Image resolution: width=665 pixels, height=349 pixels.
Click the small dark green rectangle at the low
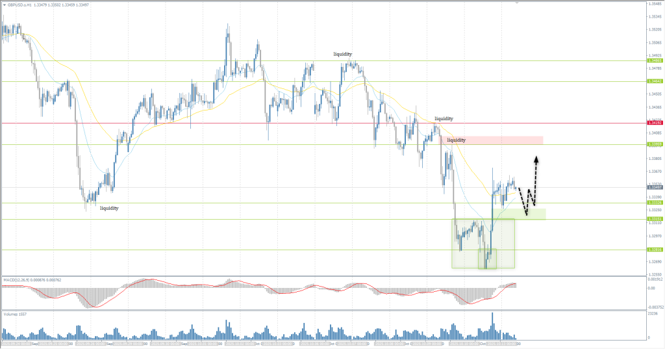487,258
